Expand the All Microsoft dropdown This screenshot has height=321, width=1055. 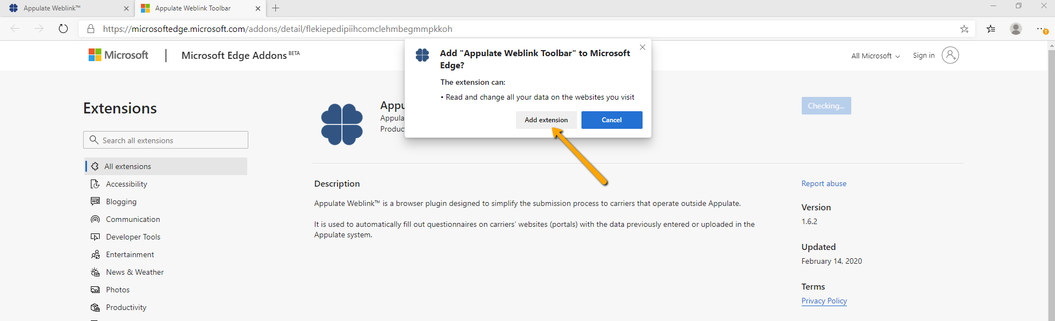(x=875, y=56)
